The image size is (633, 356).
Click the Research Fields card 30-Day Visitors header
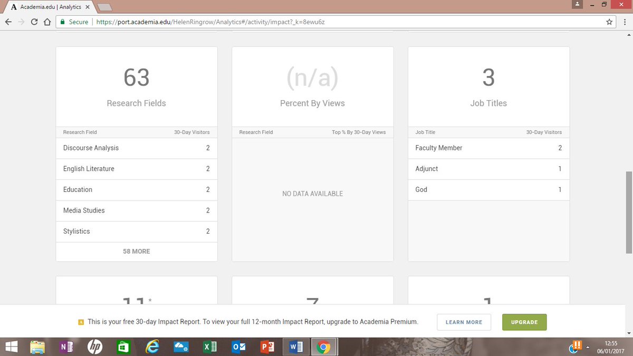coord(192,132)
